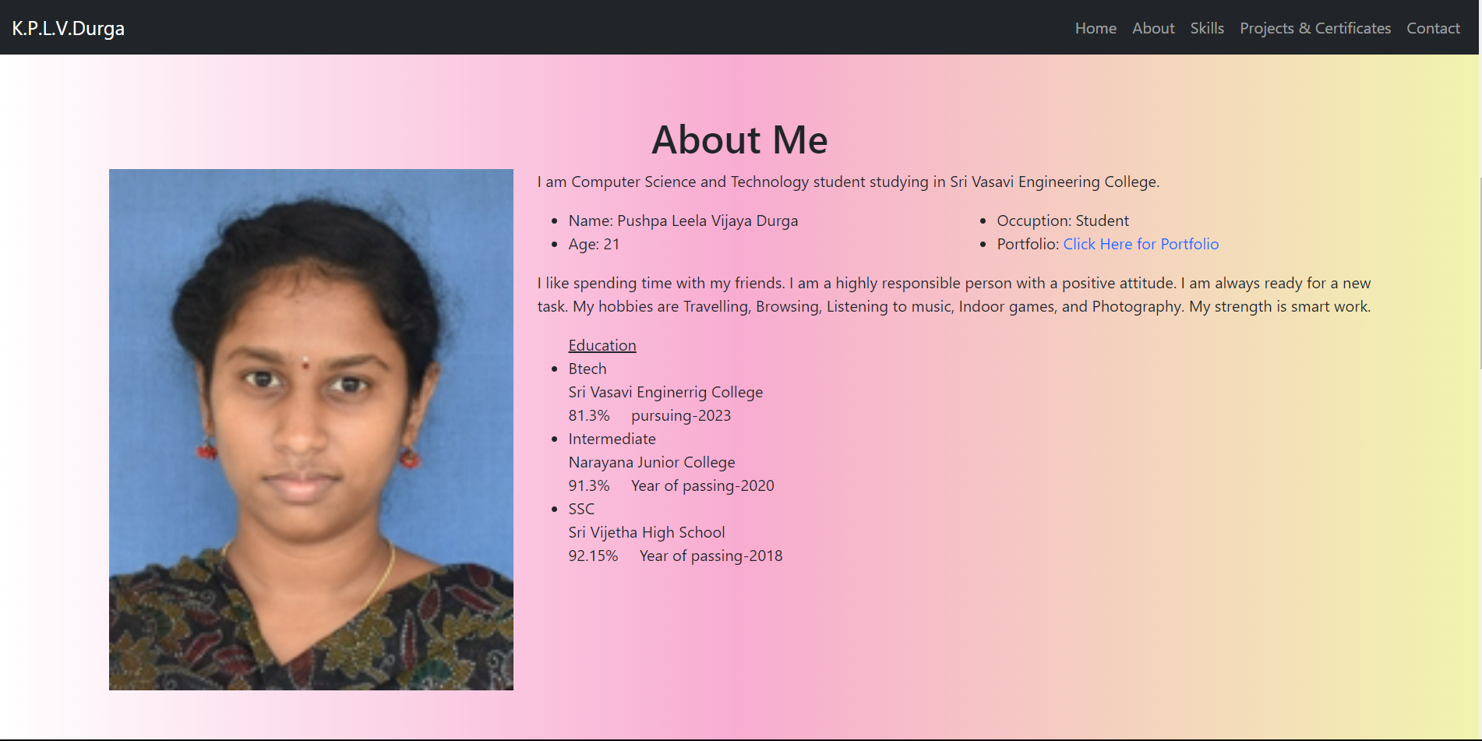Click the 'Click Here for Portfolio' link
Image resolution: width=1482 pixels, height=741 pixels.
[1141, 244]
